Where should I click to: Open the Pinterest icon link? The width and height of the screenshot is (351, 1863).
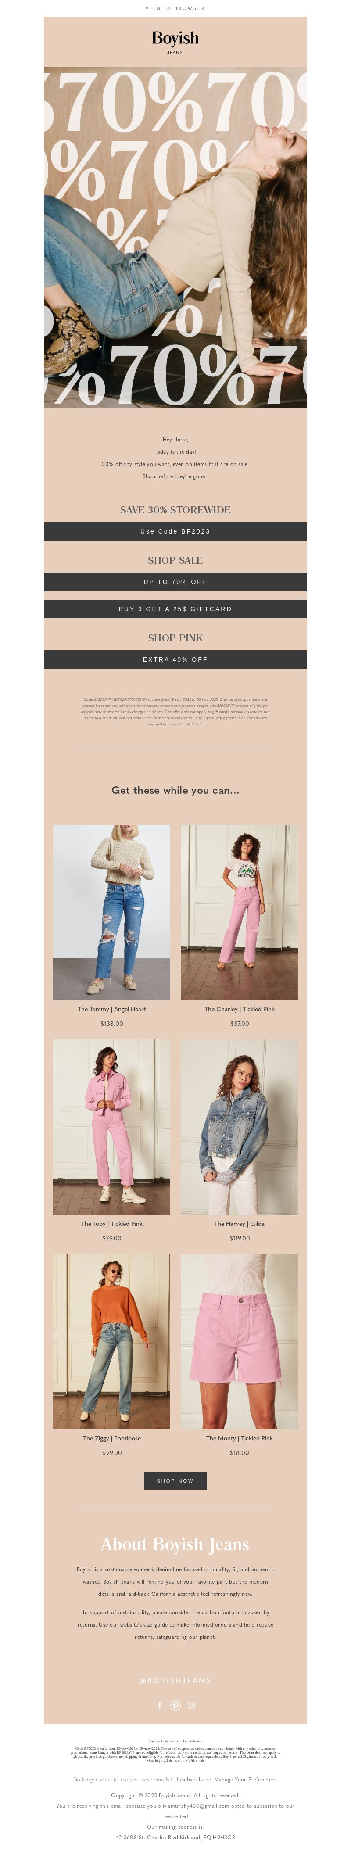(x=175, y=1705)
